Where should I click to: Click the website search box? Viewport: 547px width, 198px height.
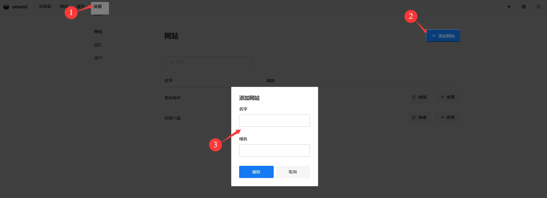click(208, 62)
